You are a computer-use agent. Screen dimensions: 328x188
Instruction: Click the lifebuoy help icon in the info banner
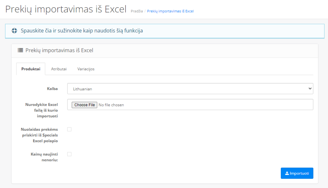14,31
